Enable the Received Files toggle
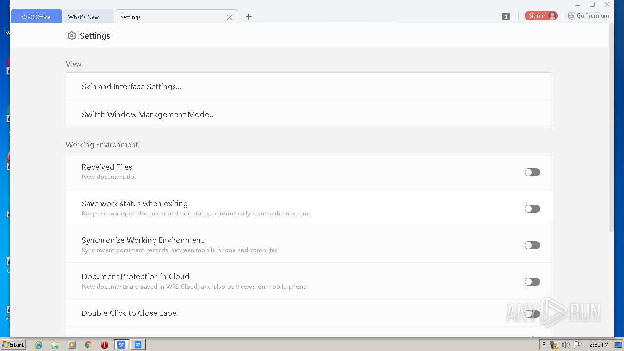 pyautogui.click(x=532, y=172)
